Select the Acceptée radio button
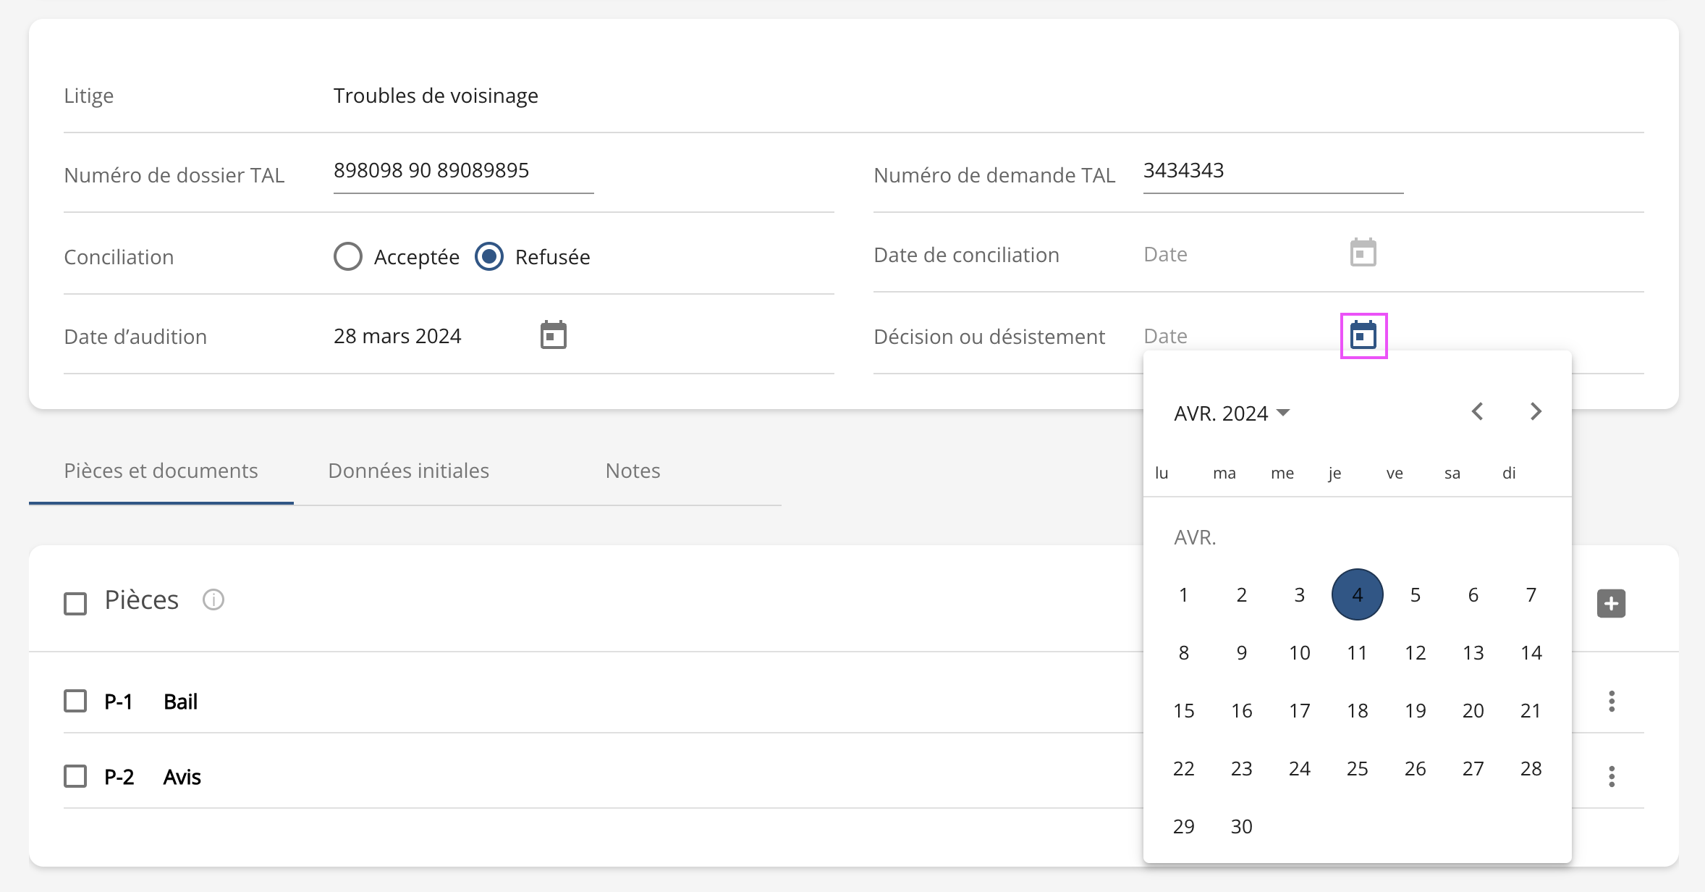The height and width of the screenshot is (892, 1705). point(348,256)
